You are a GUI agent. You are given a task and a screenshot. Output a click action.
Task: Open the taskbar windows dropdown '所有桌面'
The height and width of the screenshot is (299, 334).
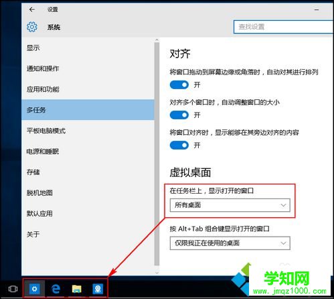[230, 205]
